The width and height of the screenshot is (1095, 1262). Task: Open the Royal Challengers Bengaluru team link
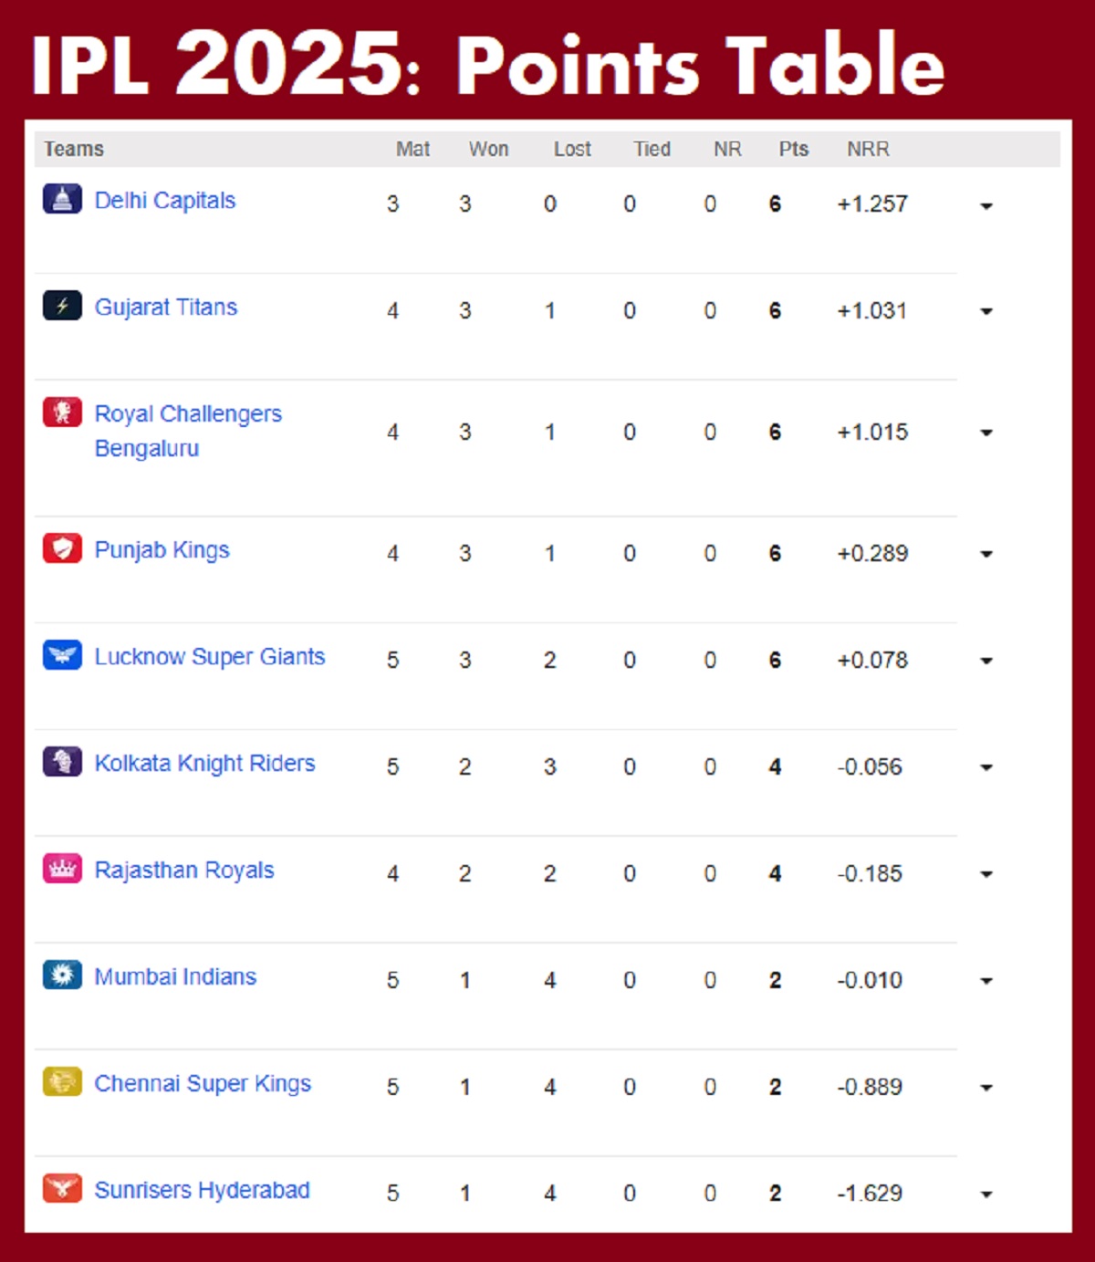coord(188,430)
